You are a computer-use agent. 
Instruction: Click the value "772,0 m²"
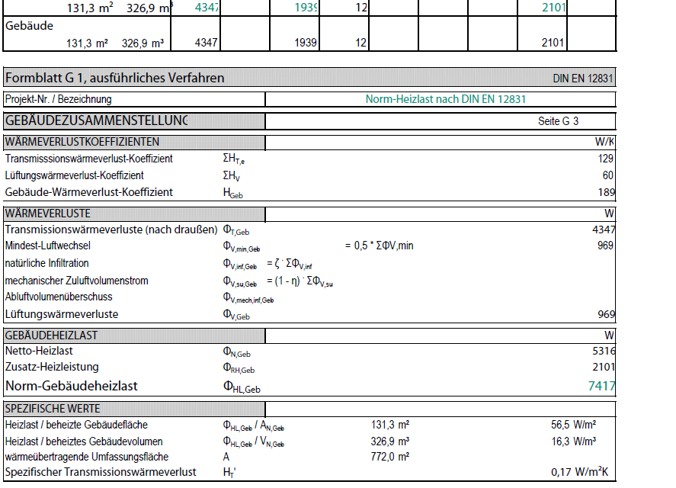[x=390, y=457]
